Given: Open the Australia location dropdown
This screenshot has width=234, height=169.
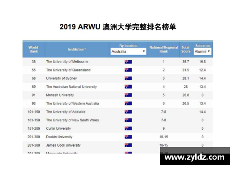Looking at the screenshot, I should coord(128,51).
